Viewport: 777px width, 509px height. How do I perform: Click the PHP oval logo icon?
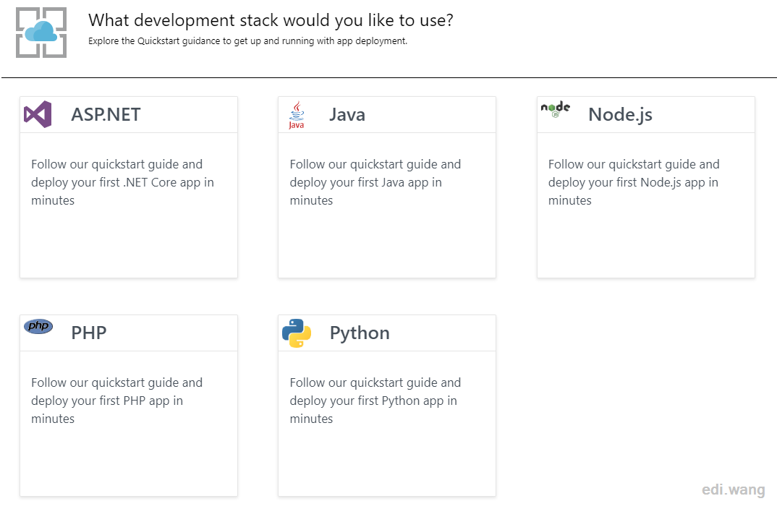tap(38, 326)
